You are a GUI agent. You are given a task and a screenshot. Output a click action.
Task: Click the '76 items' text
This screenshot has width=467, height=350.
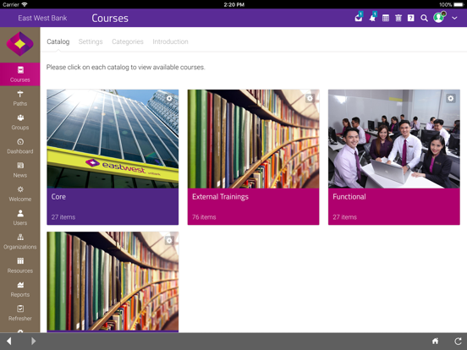click(x=204, y=217)
